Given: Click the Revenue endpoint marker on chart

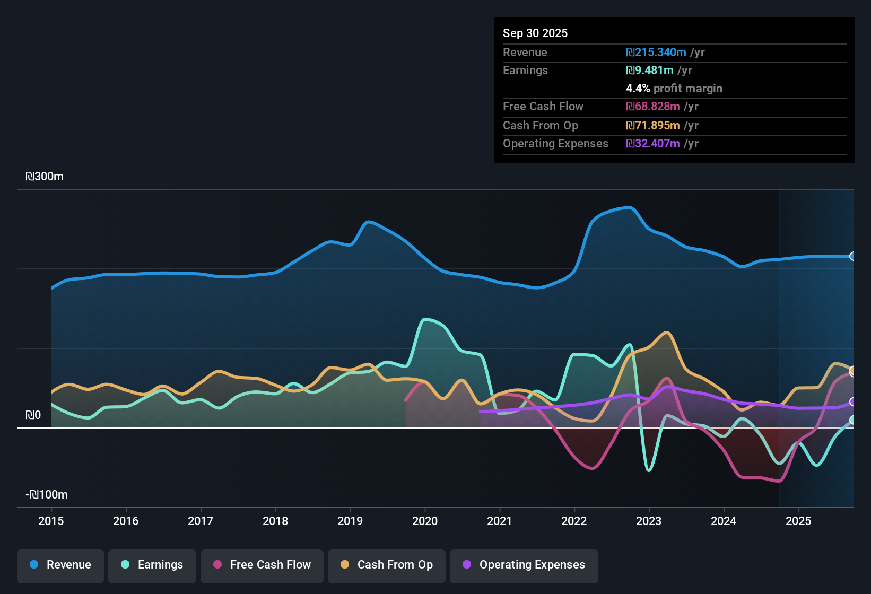Looking at the screenshot, I should coord(852,256).
